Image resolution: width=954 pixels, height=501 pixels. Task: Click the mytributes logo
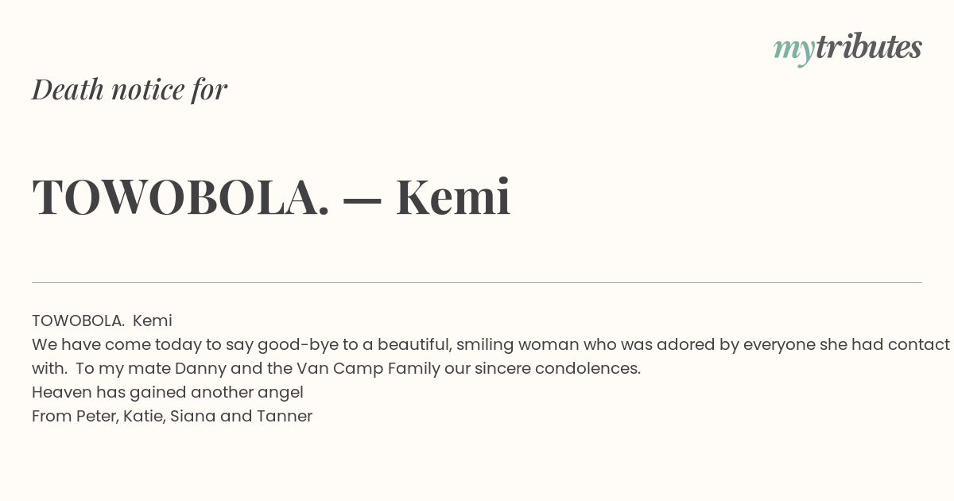(847, 49)
